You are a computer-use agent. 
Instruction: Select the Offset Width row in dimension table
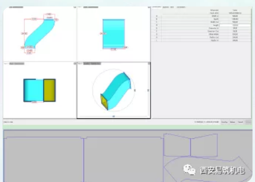pyautogui.click(x=201, y=34)
